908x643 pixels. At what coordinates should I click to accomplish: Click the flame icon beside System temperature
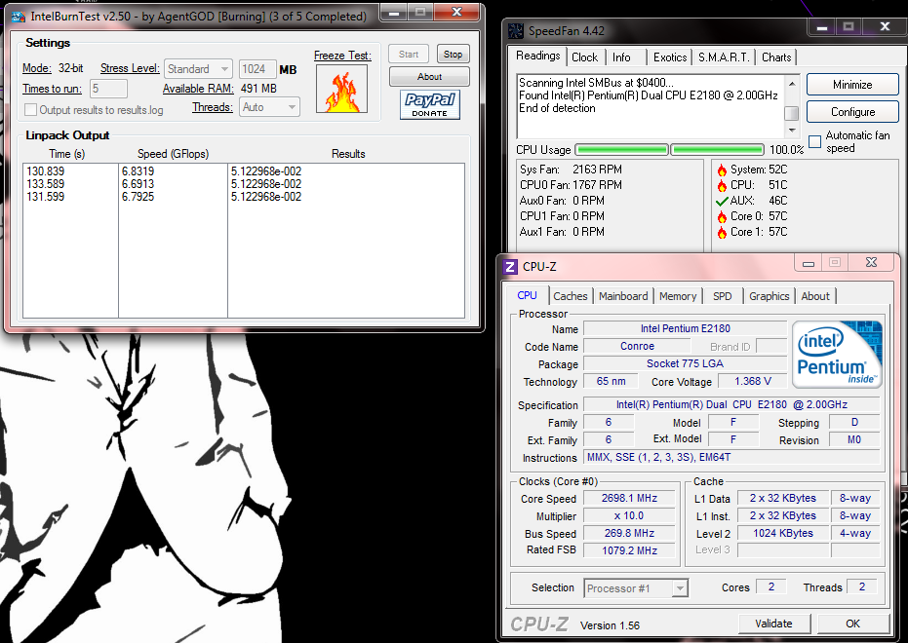tap(722, 170)
